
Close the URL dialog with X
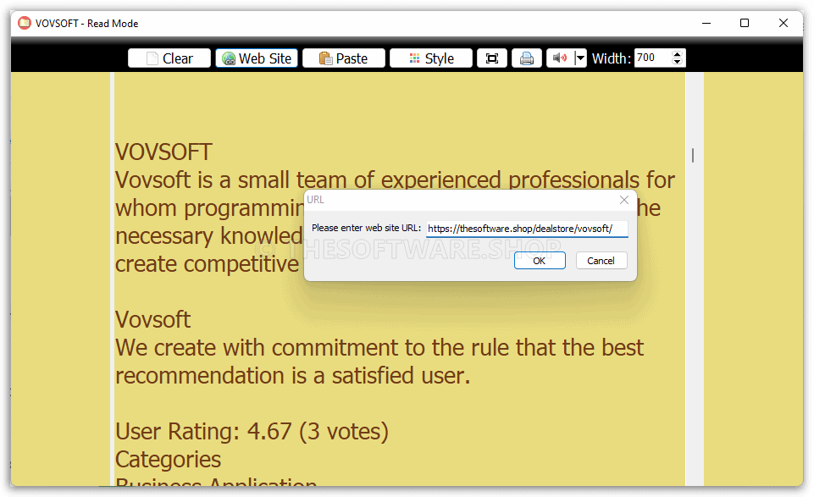[624, 200]
